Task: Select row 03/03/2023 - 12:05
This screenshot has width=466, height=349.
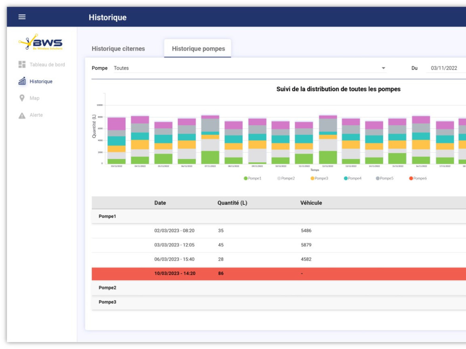Action: coord(279,245)
